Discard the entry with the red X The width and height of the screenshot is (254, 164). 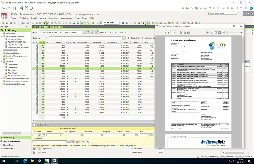(88, 141)
